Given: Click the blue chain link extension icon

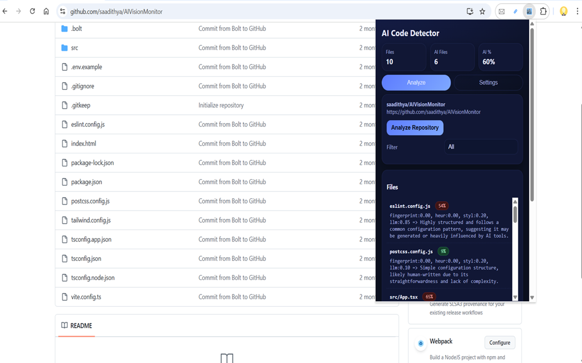Looking at the screenshot, I should click(x=515, y=11).
